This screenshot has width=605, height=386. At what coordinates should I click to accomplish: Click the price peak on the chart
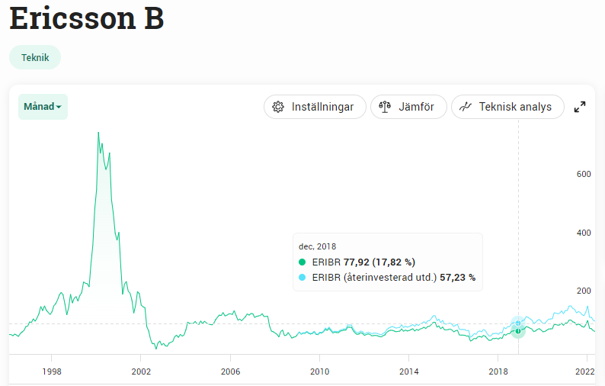[x=98, y=133]
